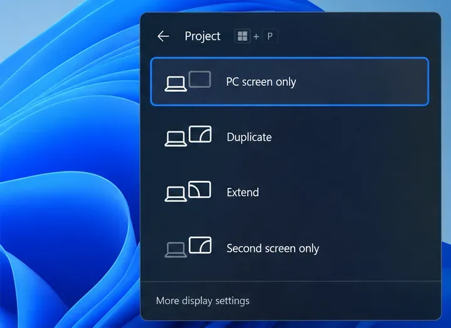This screenshot has width=451, height=328.
Task: Click the Windows key shortcut icon
Action: pos(242,36)
